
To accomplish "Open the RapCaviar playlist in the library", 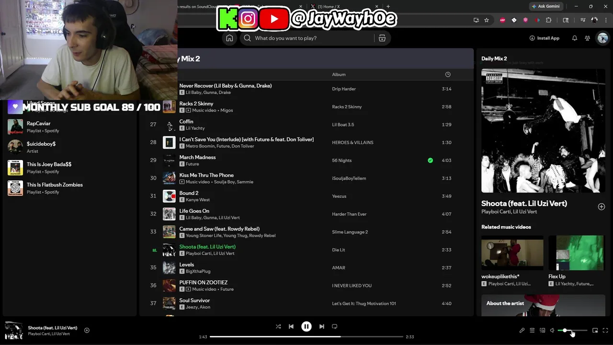I will tap(69, 127).
